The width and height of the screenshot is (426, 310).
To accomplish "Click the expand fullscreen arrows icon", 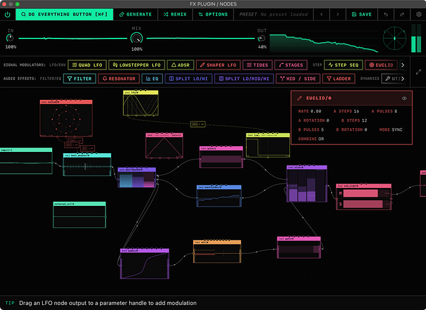I will tap(419, 72).
